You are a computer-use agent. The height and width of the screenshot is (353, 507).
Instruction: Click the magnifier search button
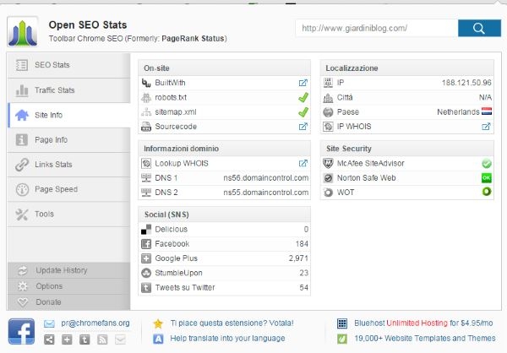click(479, 28)
